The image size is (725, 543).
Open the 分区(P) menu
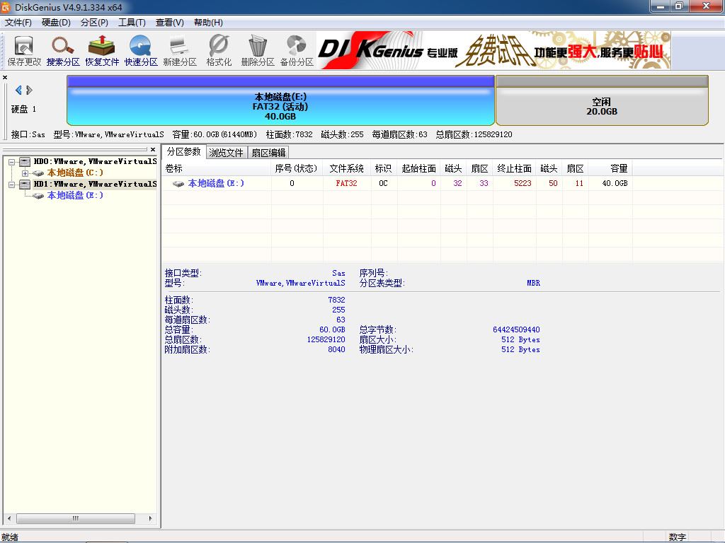point(94,22)
